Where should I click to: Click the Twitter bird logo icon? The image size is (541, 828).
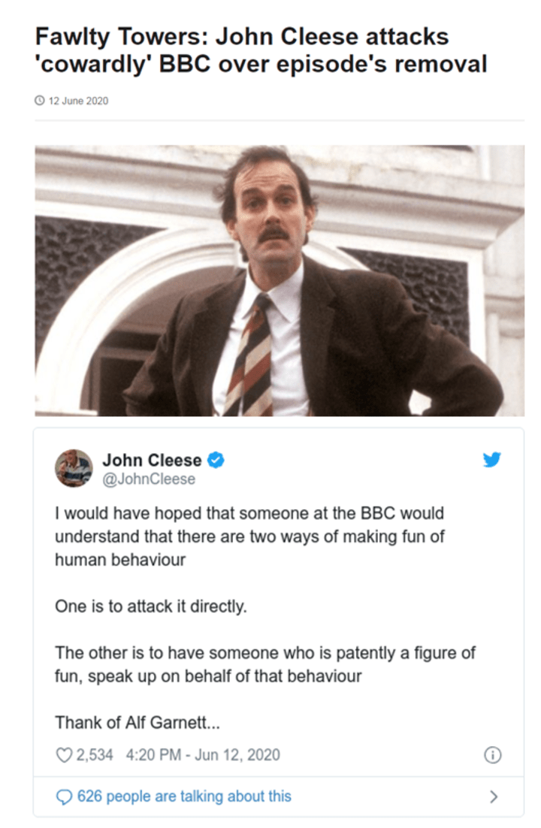(x=492, y=459)
